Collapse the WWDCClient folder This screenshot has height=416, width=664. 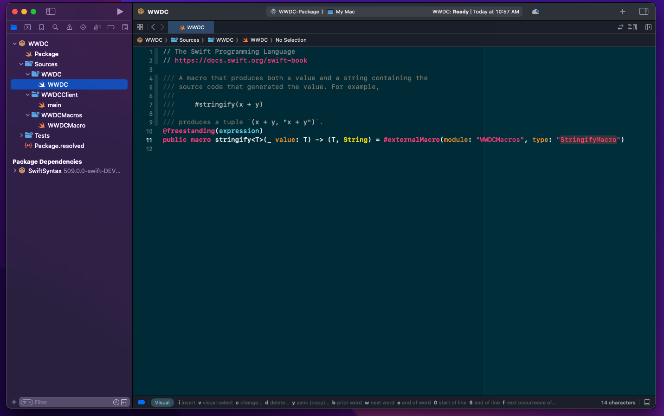tap(28, 95)
